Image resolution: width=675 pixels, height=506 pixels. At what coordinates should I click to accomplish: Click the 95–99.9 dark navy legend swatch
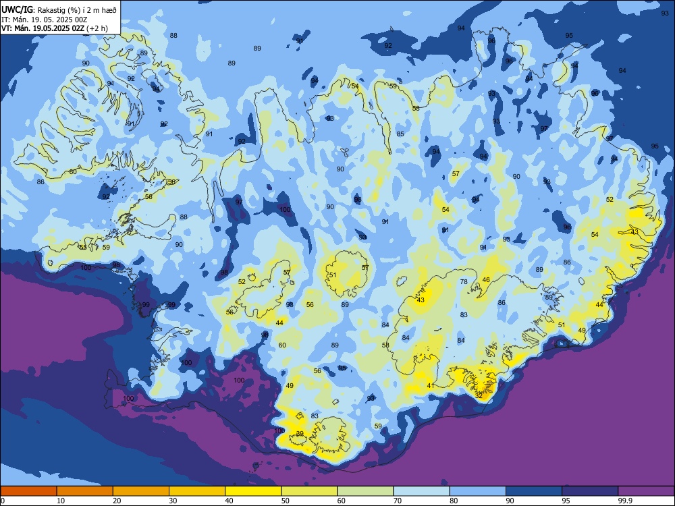(590, 491)
